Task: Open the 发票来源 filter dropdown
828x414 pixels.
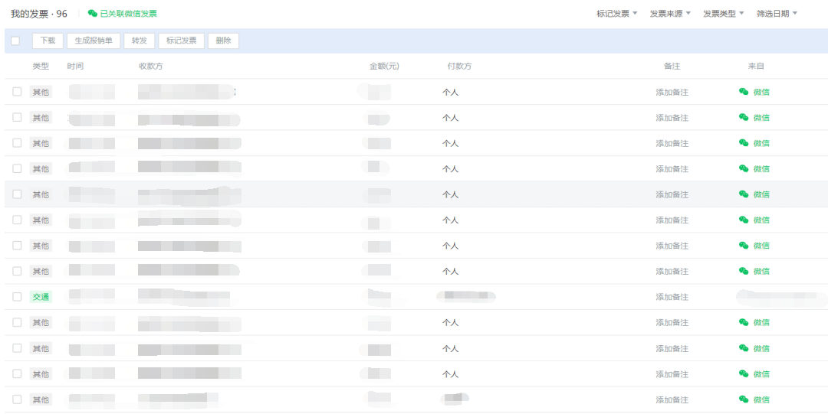Action: click(x=670, y=14)
